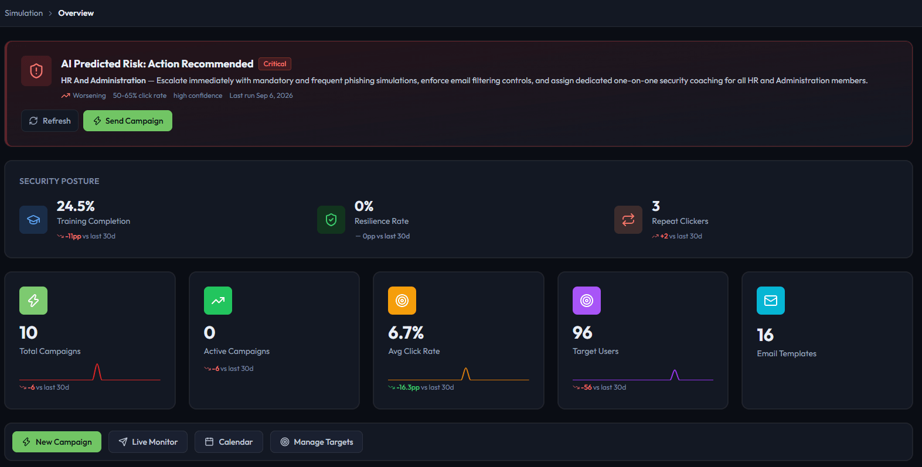This screenshot has width=922, height=467.
Task: Click the "high confidence" label
Action: pyautogui.click(x=198, y=96)
